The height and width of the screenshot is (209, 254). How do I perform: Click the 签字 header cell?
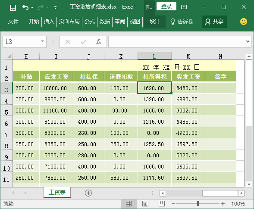(x=221, y=76)
